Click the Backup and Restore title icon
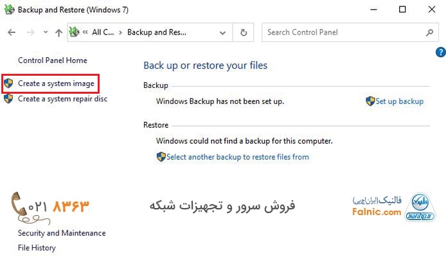The height and width of the screenshot is (260, 446). click(x=8, y=10)
